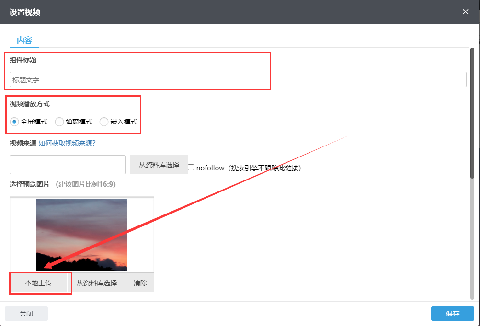Save settings with the 保存 button
The height and width of the screenshot is (326, 480).
[x=452, y=314]
